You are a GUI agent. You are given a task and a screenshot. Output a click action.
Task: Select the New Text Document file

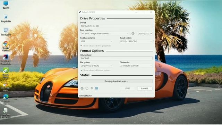click(6, 113)
